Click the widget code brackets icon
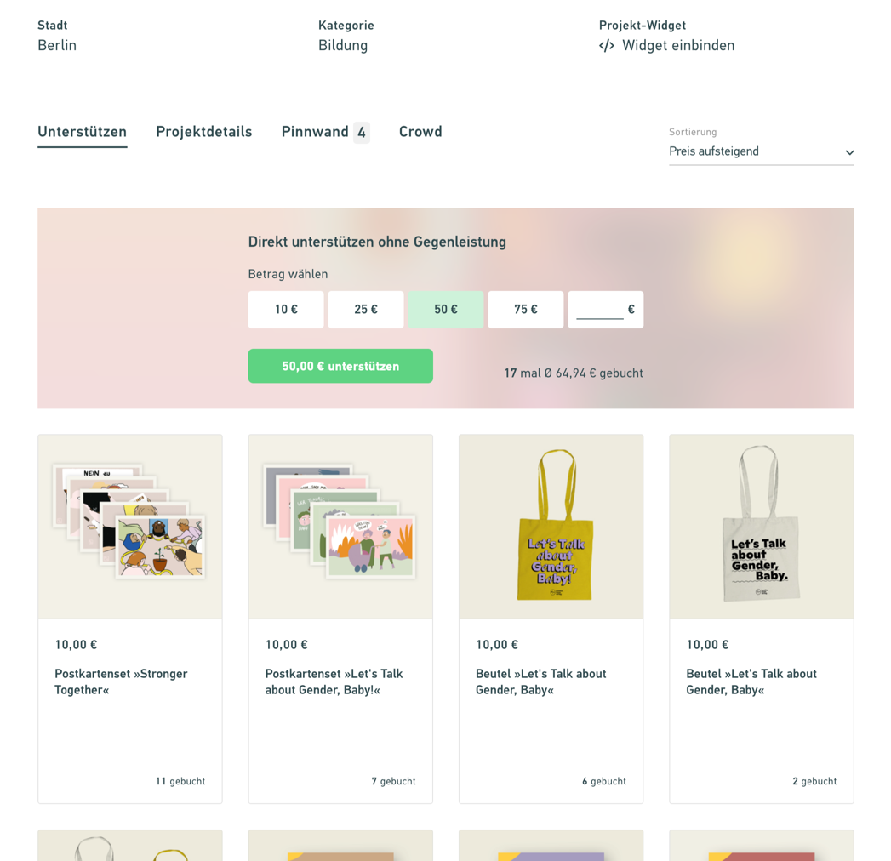 point(606,45)
